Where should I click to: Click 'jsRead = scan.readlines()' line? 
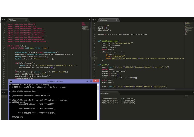click(114, 71)
